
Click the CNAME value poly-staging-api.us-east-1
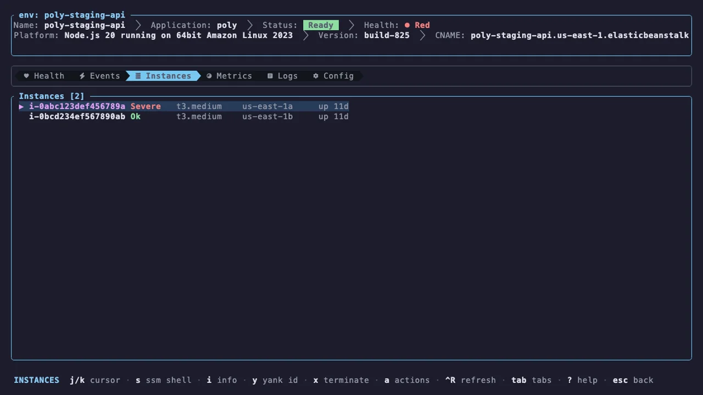[x=580, y=35]
